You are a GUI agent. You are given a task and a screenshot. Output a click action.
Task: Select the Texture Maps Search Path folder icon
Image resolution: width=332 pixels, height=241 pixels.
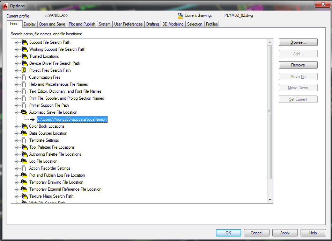[x=24, y=196]
